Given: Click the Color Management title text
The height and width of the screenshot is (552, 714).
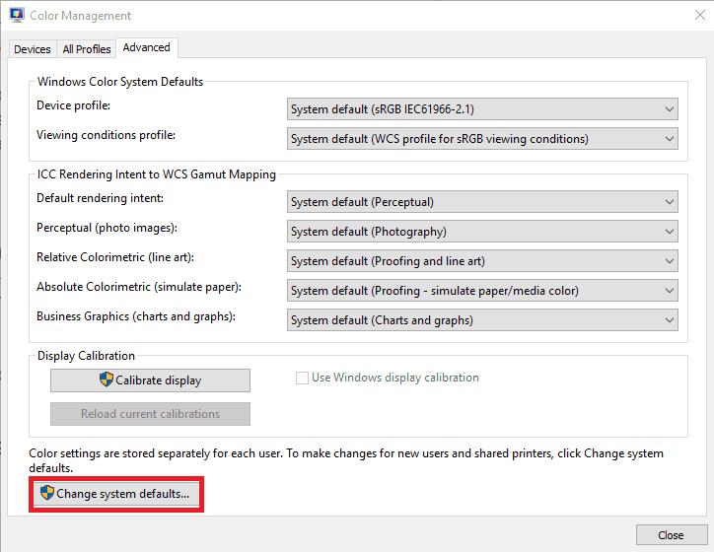Looking at the screenshot, I should [81, 16].
